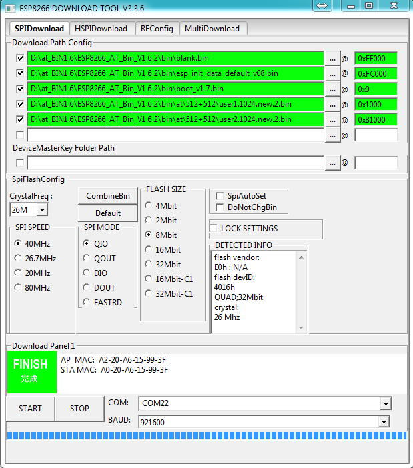Go to the MultiDownload tab
The image size is (413, 468).
[x=212, y=29]
